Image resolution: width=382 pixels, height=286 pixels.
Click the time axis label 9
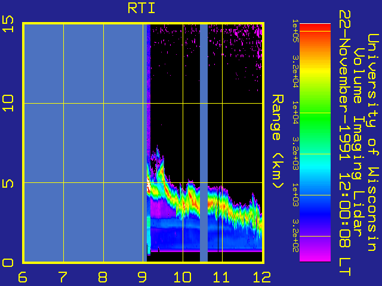point(142,277)
